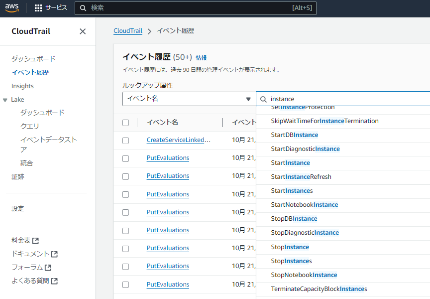Open the last visible PutEvaluations event link
The width and height of the screenshot is (430, 299).
(168, 285)
